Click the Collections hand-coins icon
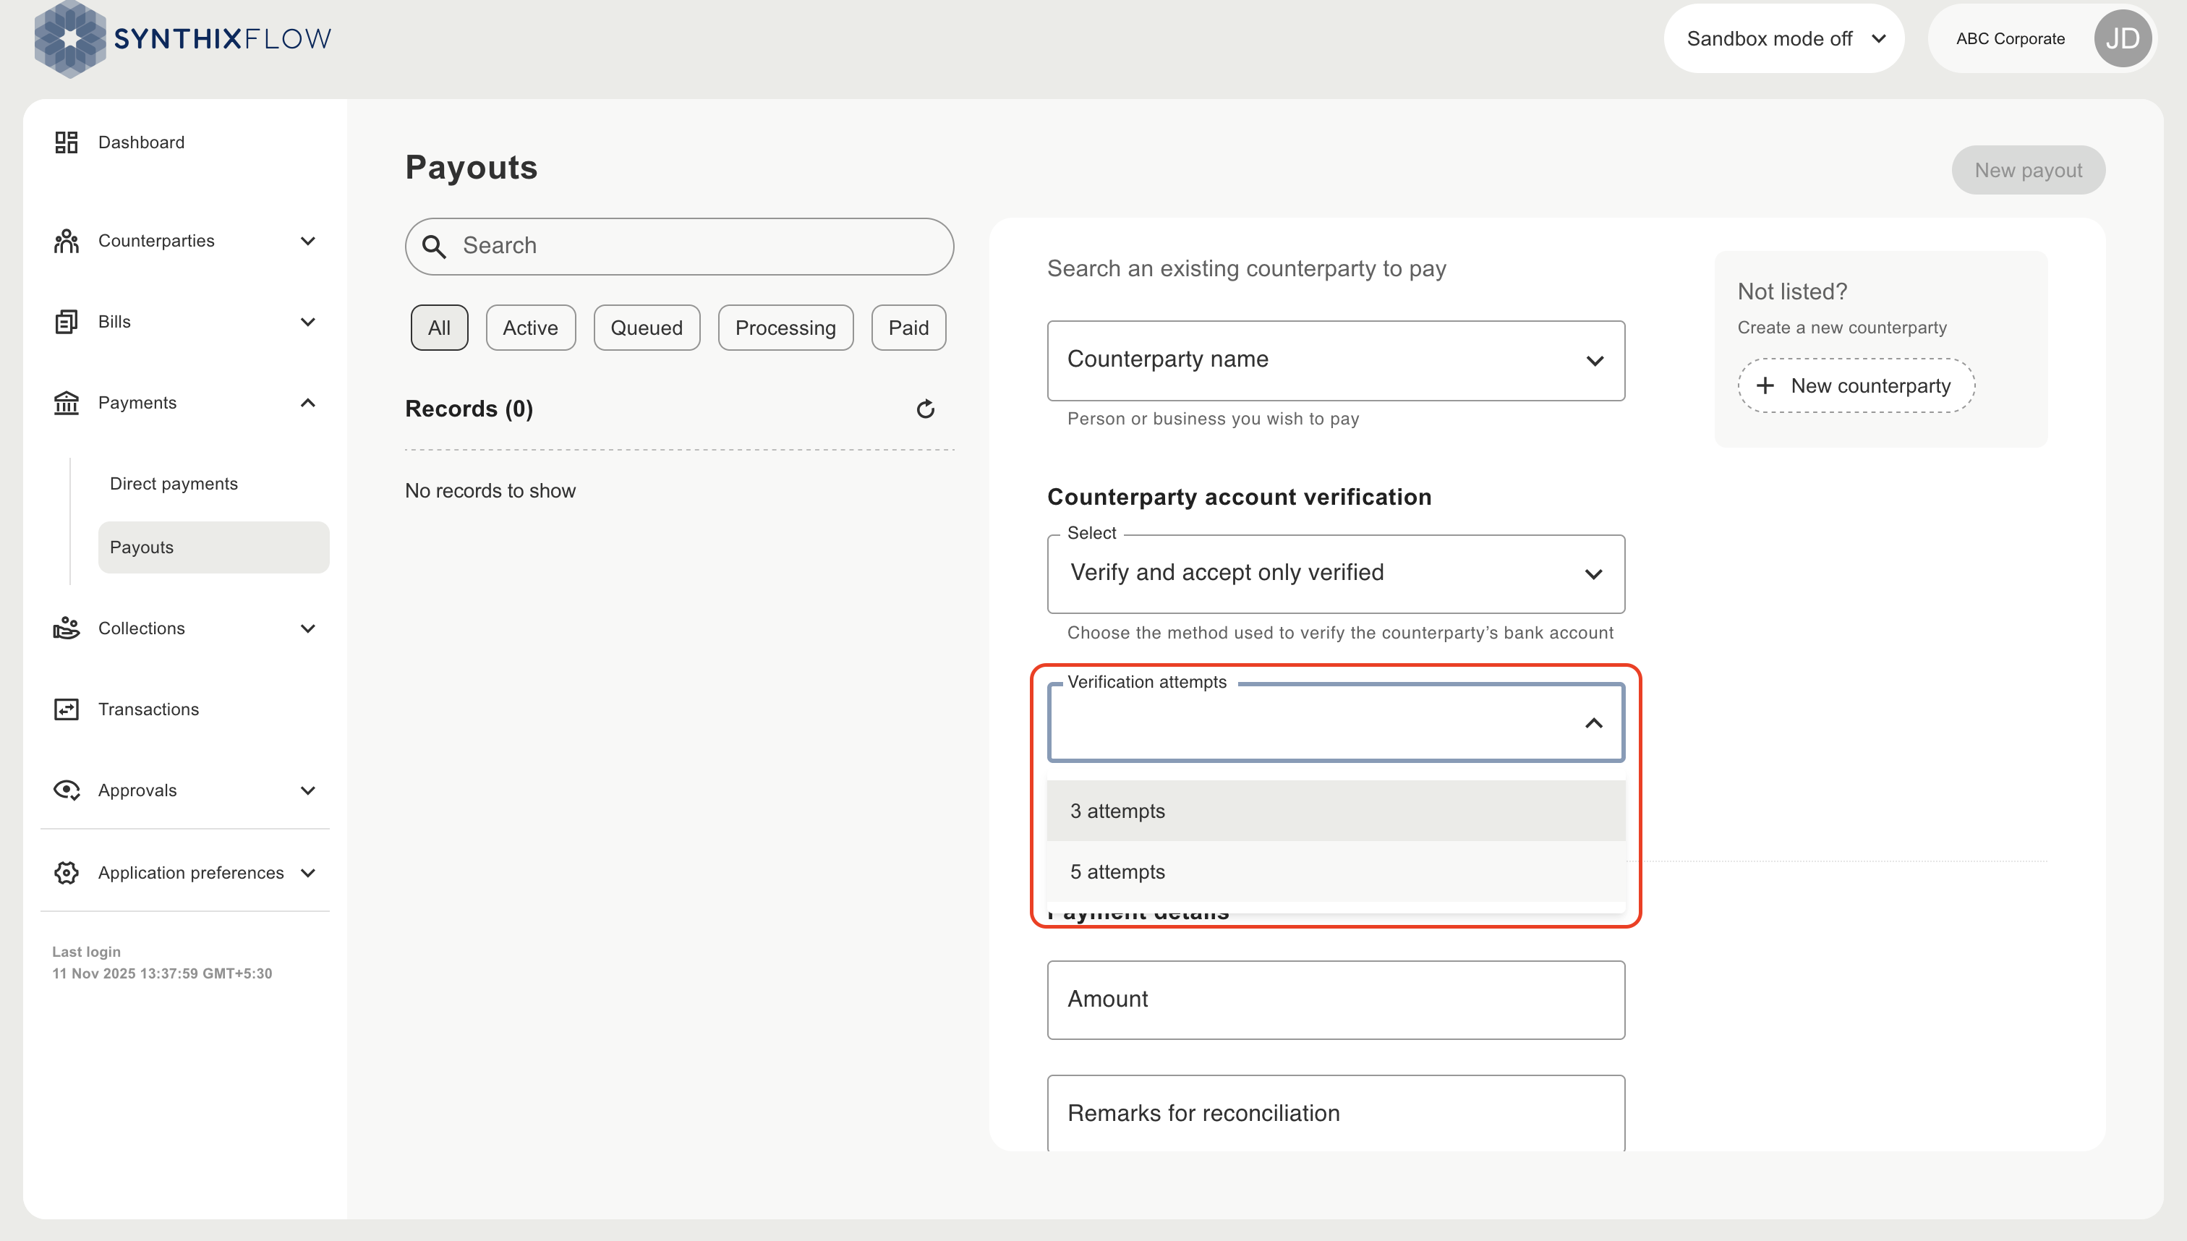 click(x=67, y=628)
